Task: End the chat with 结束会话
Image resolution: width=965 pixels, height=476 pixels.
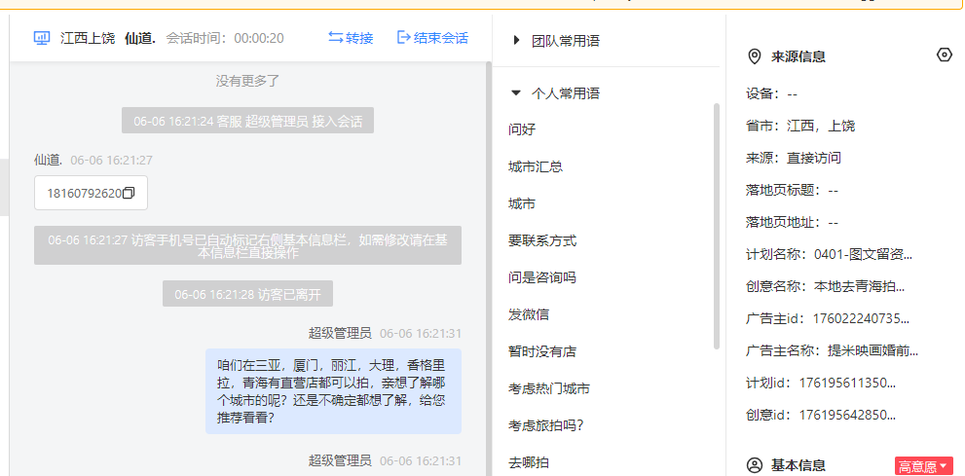Action: point(432,38)
